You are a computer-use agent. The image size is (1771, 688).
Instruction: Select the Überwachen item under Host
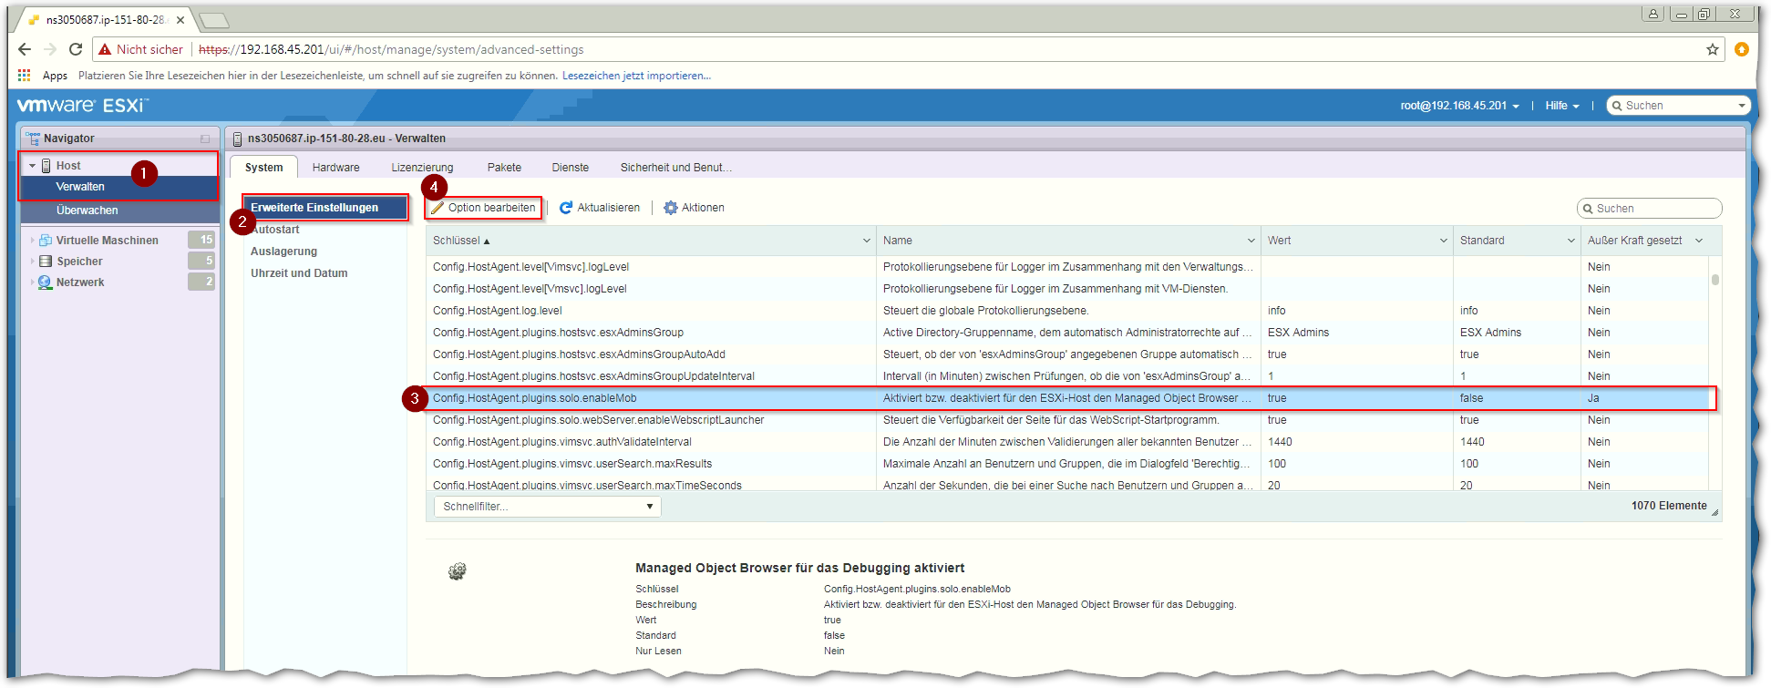coord(88,211)
